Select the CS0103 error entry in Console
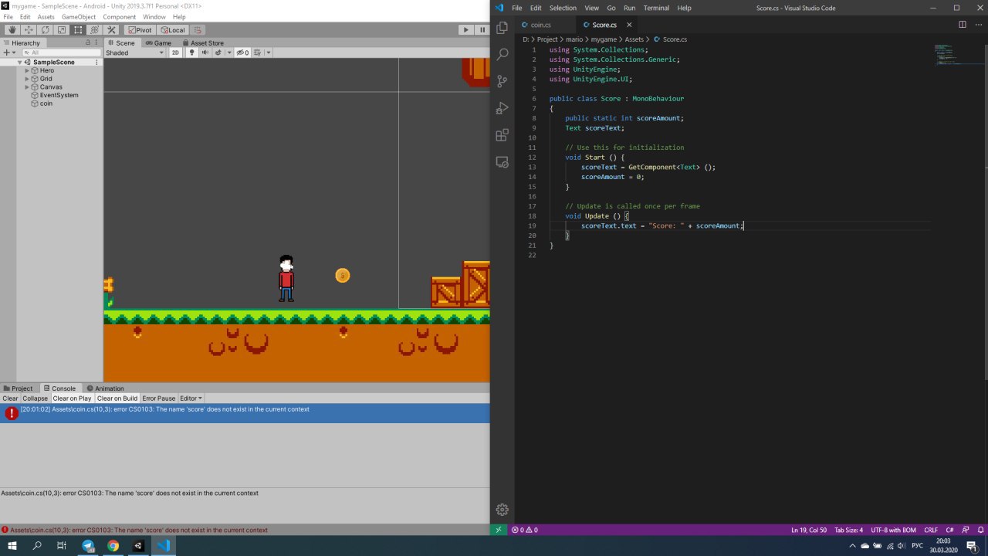Image resolution: width=988 pixels, height=556 pixels. [x=245, y=413]
